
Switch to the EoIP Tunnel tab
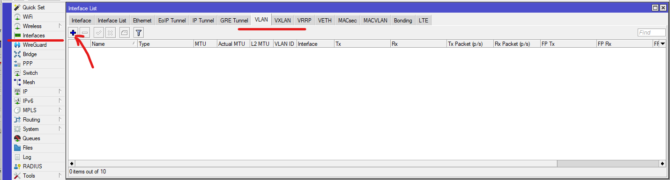click(172, 21)
